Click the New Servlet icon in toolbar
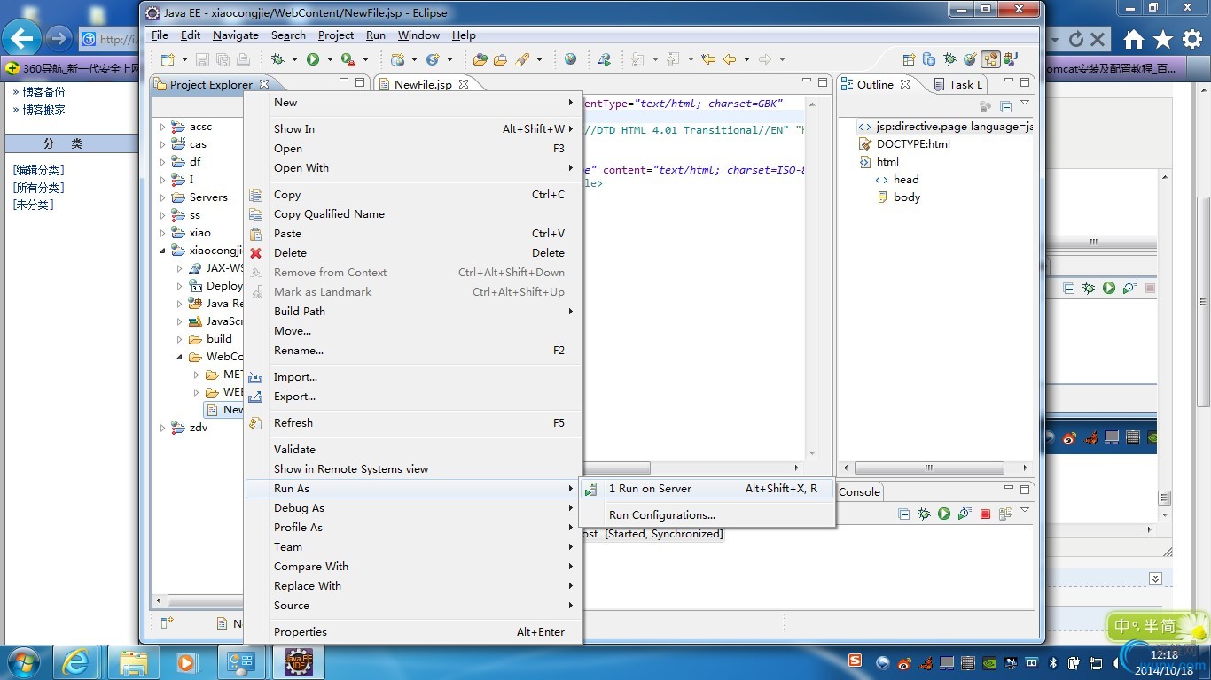The height and width of the screenshot is (680, 1211). click(433, 59)
